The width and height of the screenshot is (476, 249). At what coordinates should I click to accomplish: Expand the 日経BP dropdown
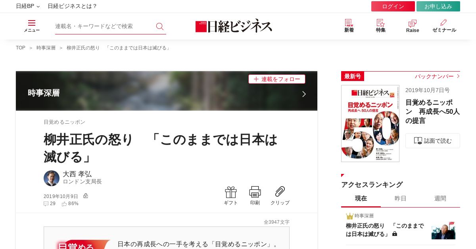pyautogui.click(x=28, y=6)
